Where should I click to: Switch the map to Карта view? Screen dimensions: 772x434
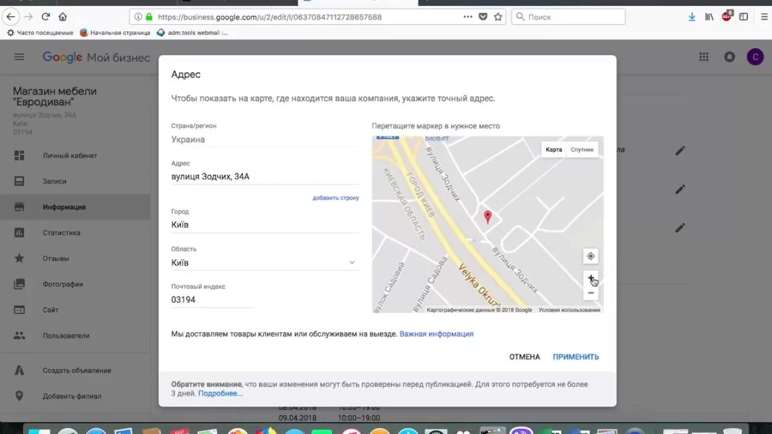click(x=554, y=149)
